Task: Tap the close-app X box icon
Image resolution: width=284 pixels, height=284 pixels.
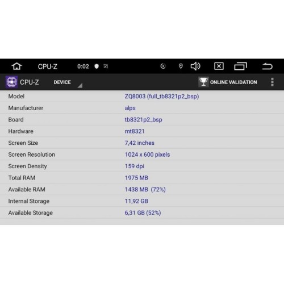Action: [219, 66]
